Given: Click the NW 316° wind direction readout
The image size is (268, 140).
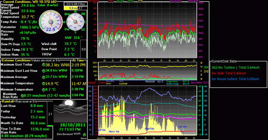Looking at the screenshot, I should click(74, 38).
